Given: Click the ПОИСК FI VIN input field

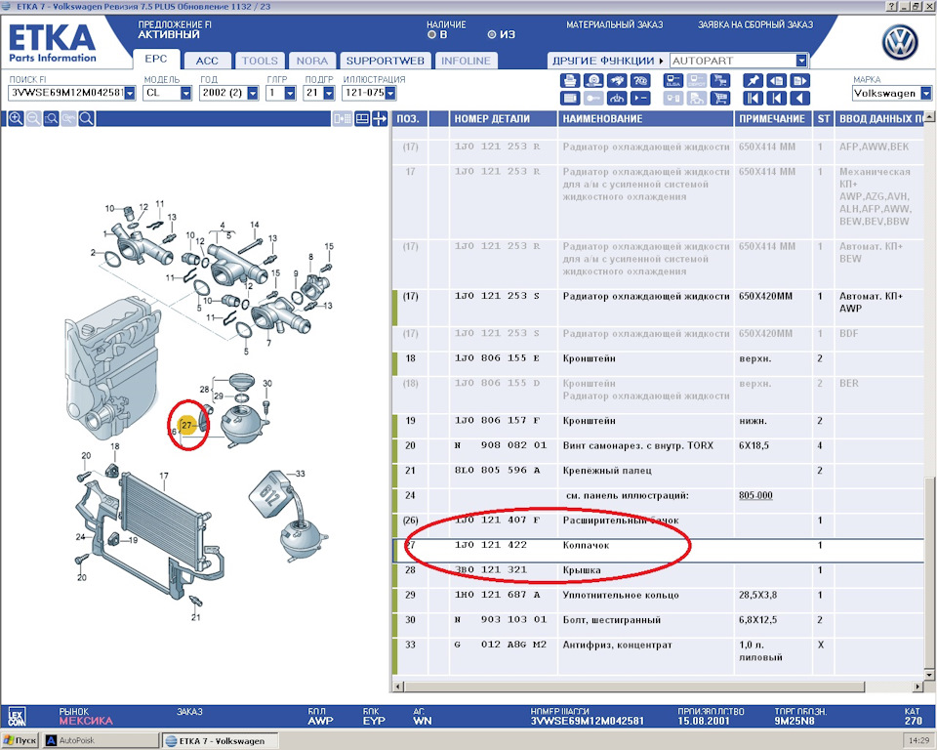Looking at the screenshot, I should 67,94.
